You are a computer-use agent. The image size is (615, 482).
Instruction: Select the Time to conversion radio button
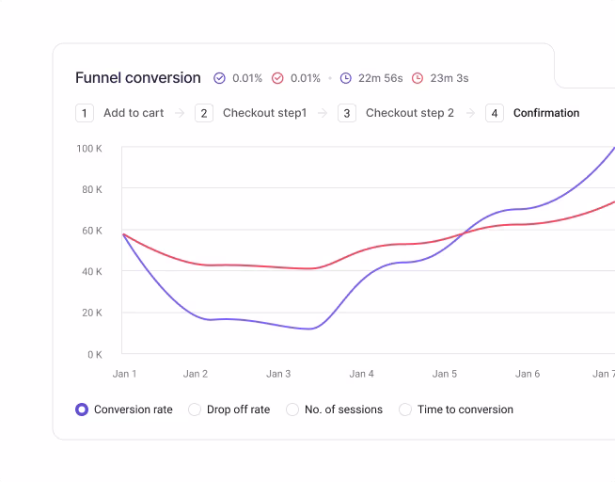(405, 410)
